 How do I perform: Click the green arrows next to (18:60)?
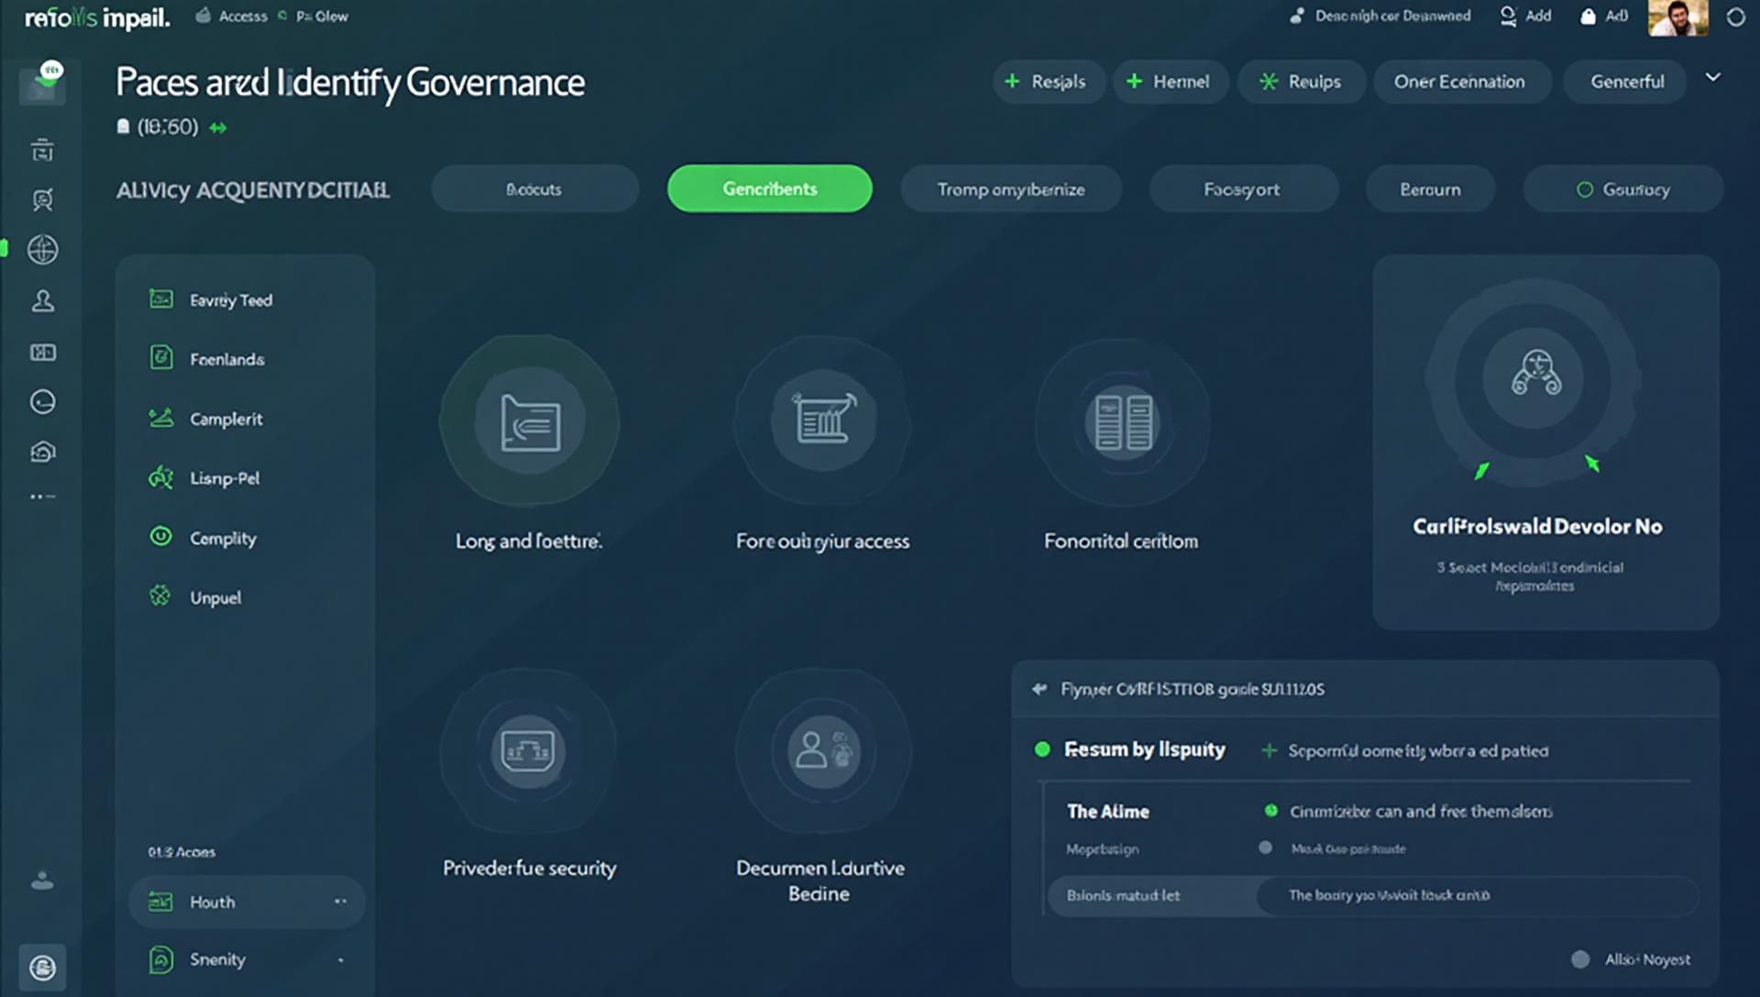[217, 128]
